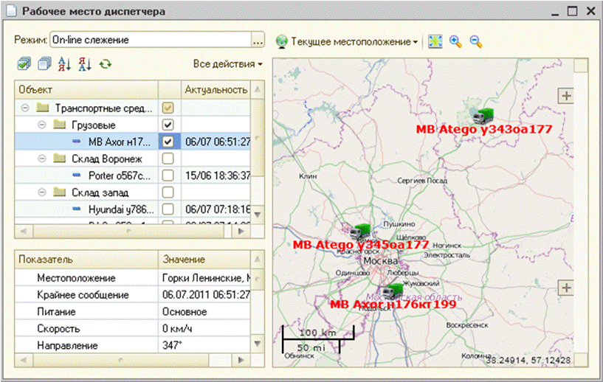This screenshot has width=603, height=382.
Task: Sort the object list descending
Action: (85, 65)
